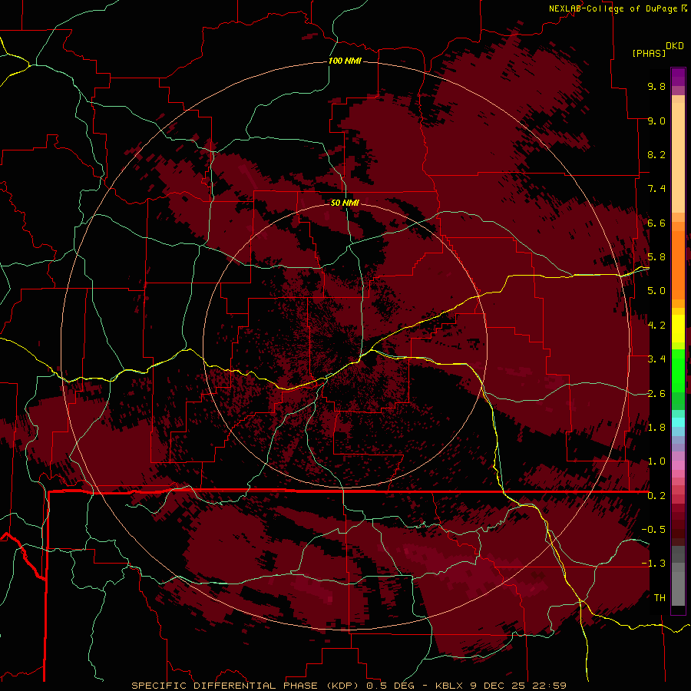Select the 5.8 value on color scale
691x691 pixels.
pos(656,257)
